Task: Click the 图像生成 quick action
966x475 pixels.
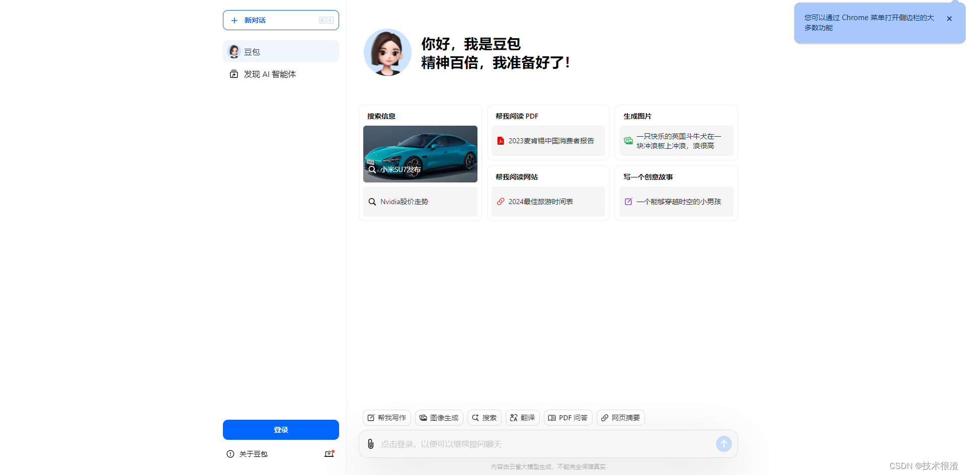Action: tap(439, 418)
